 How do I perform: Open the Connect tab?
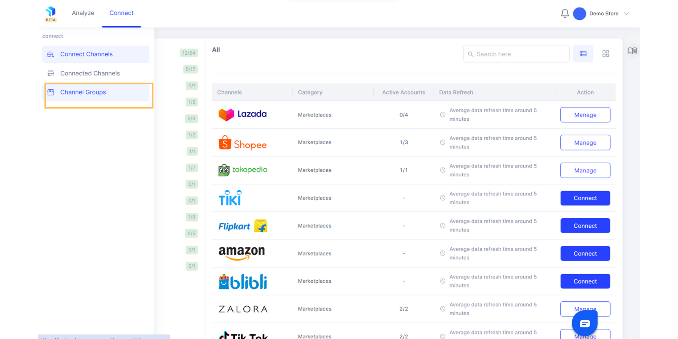[121, 13]
